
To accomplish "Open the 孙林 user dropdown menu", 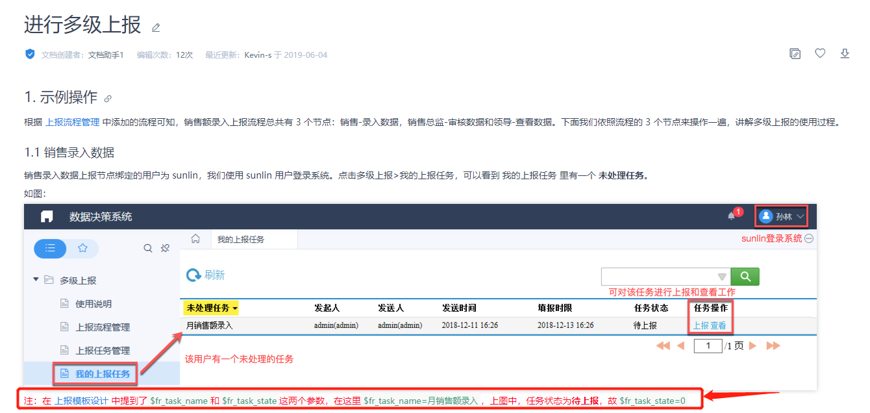I will click(782, 216).
